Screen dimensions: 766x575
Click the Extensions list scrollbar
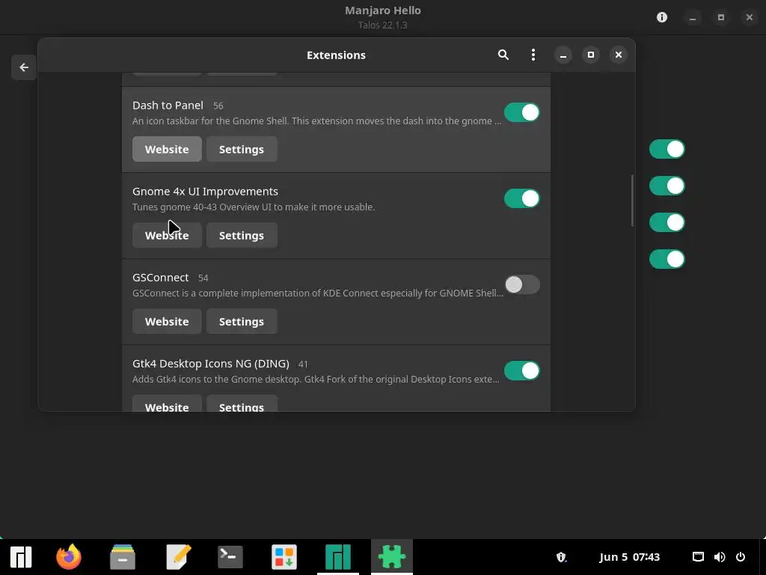632,201
